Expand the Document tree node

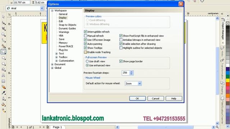(52, 64)
